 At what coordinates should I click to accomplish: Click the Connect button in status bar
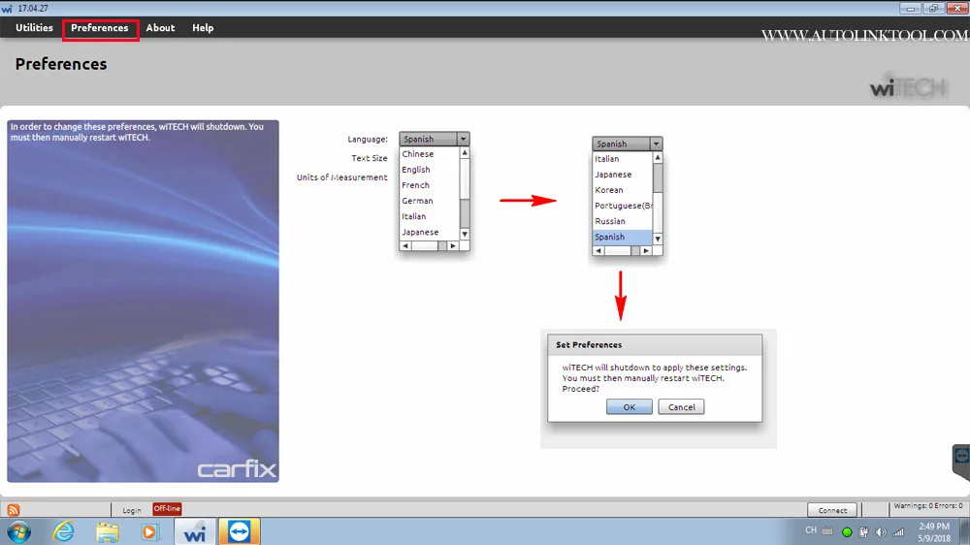(832, 510)
